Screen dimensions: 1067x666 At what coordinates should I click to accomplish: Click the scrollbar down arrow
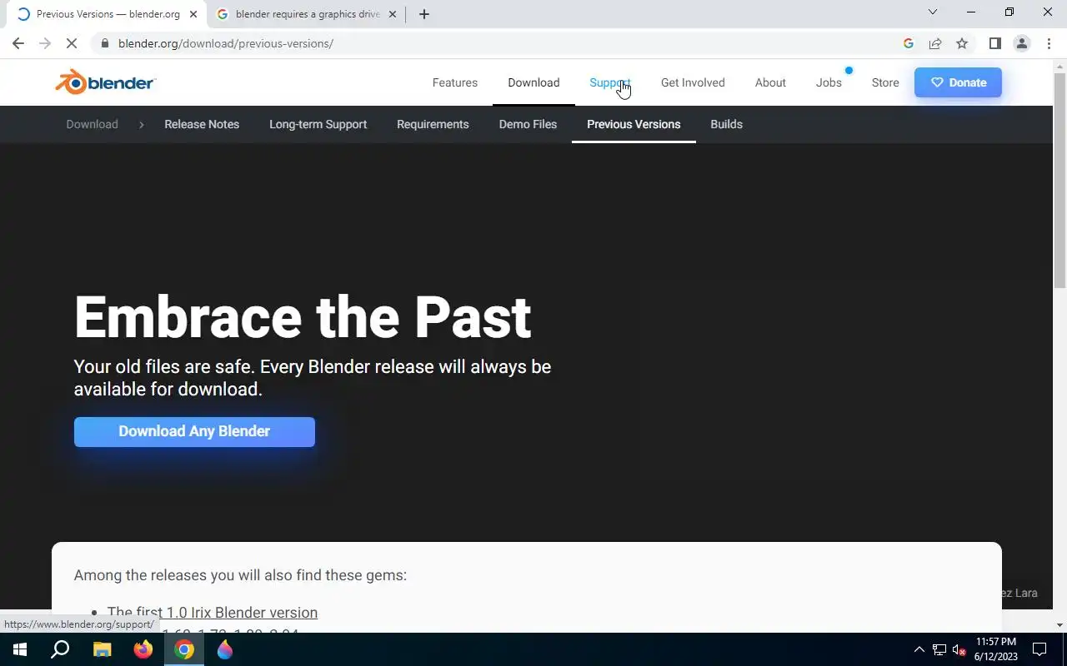coord(1059,624)
